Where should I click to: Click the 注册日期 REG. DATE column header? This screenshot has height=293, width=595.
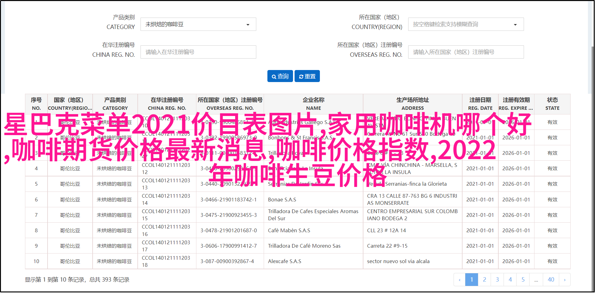click(480, 104)
